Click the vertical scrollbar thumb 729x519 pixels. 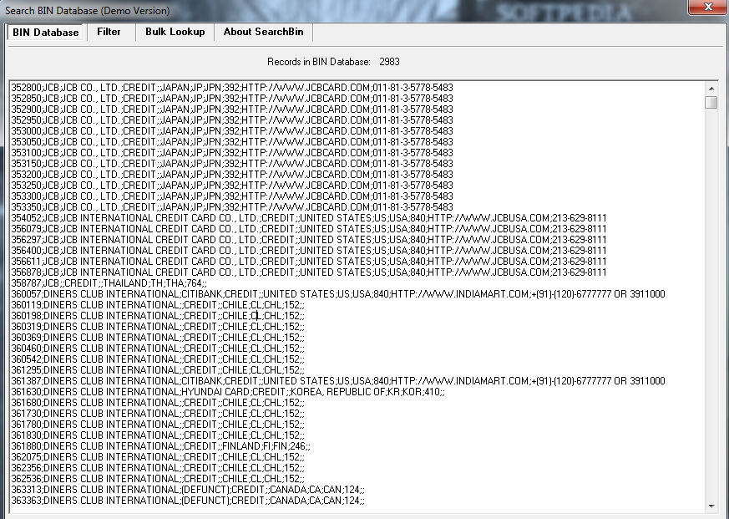tap(711, 103)
